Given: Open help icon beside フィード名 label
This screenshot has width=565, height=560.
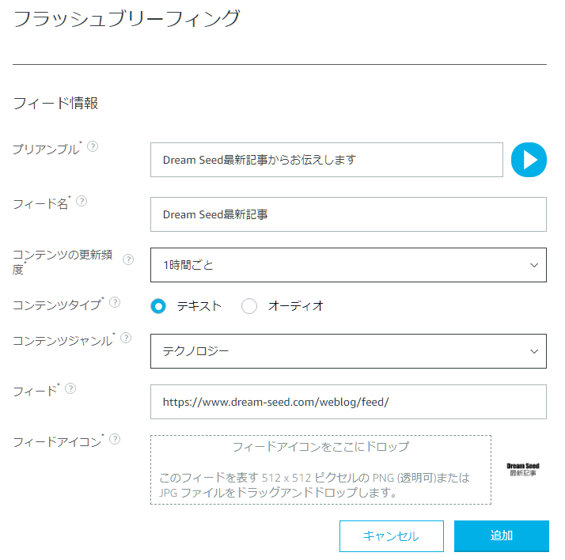Looking at the screenshot, I should (x=82, y=201).
